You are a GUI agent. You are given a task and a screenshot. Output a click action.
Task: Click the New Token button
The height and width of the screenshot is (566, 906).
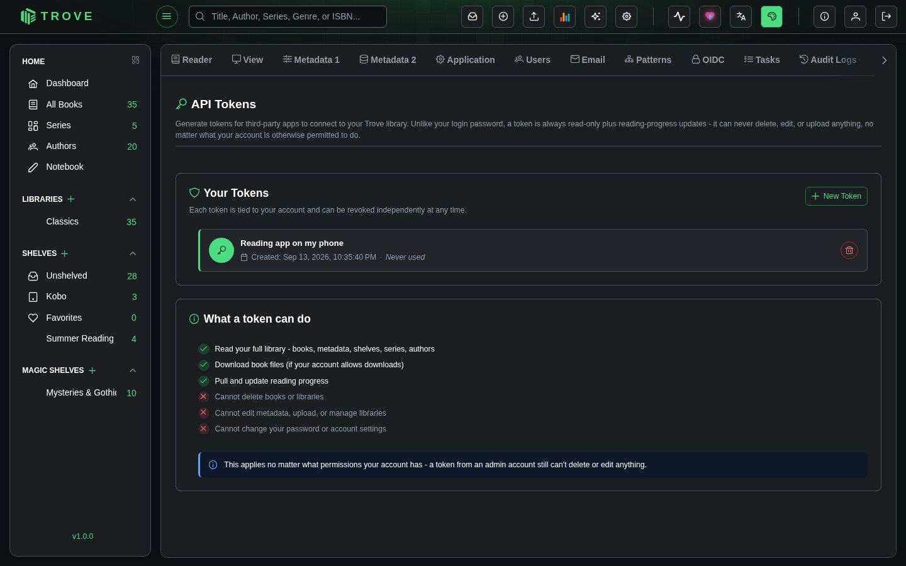(836, 196)
